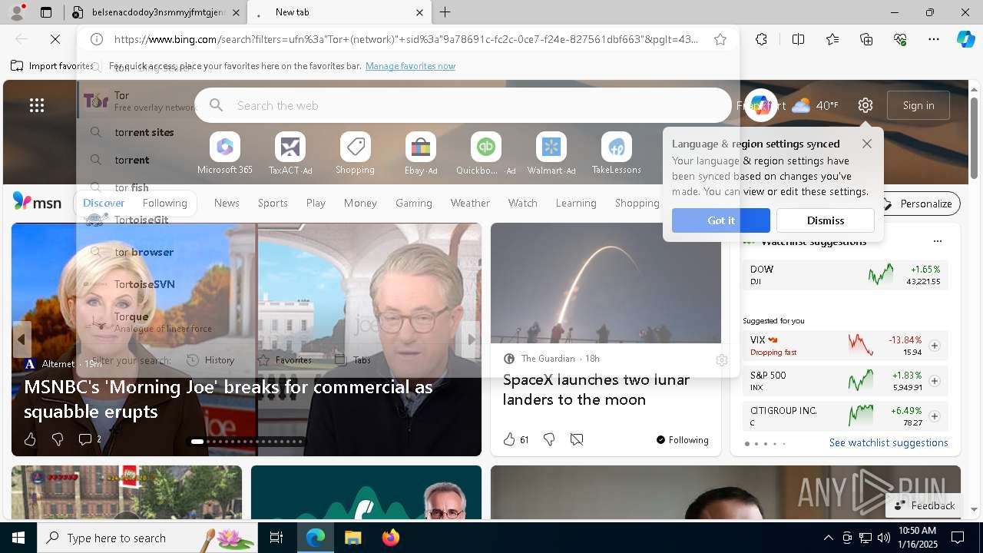Screen dimensions: 983x553
Task: Open the Sports category
Action: point(273,203)
